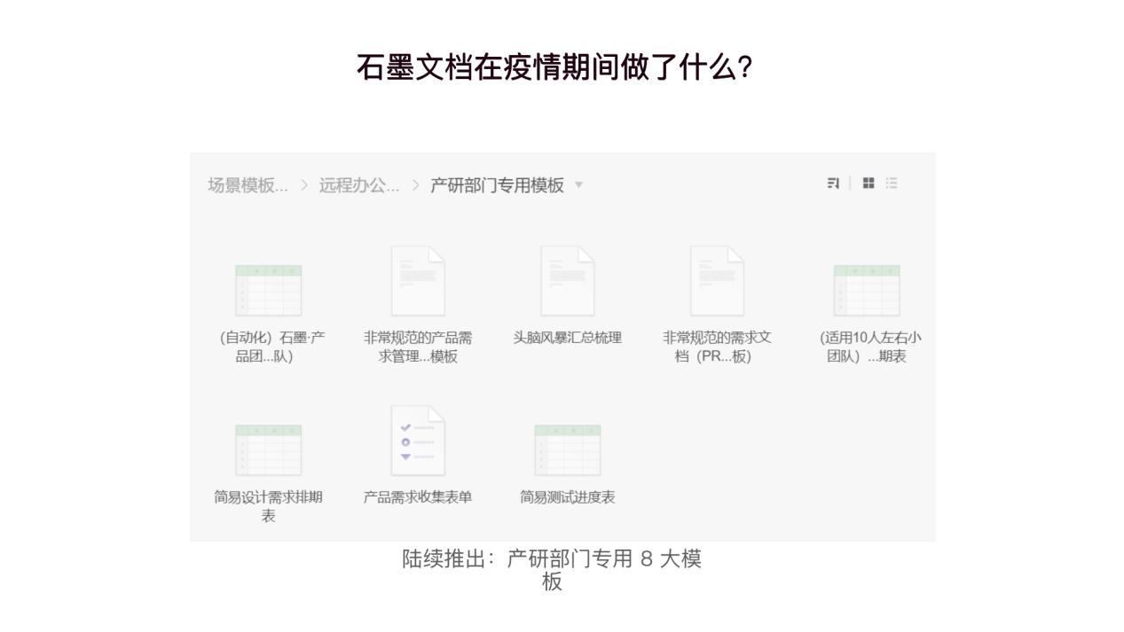Open the 简易设计需求排期表 spreadsheet icon

(x=268, y=450)
